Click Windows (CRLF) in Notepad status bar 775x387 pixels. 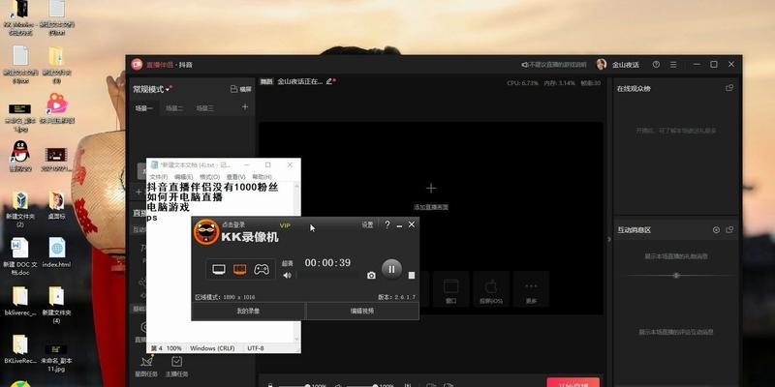pyautogui.click(x=213, y=348)
